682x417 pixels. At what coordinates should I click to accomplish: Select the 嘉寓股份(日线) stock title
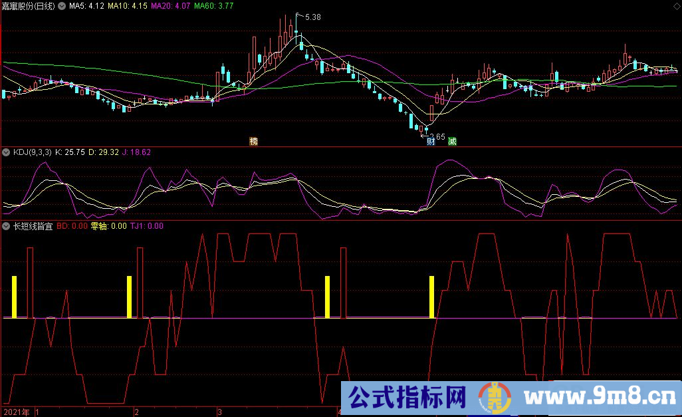[29, 6]
